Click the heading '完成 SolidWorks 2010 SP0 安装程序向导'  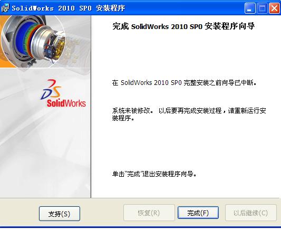[183, 26]
